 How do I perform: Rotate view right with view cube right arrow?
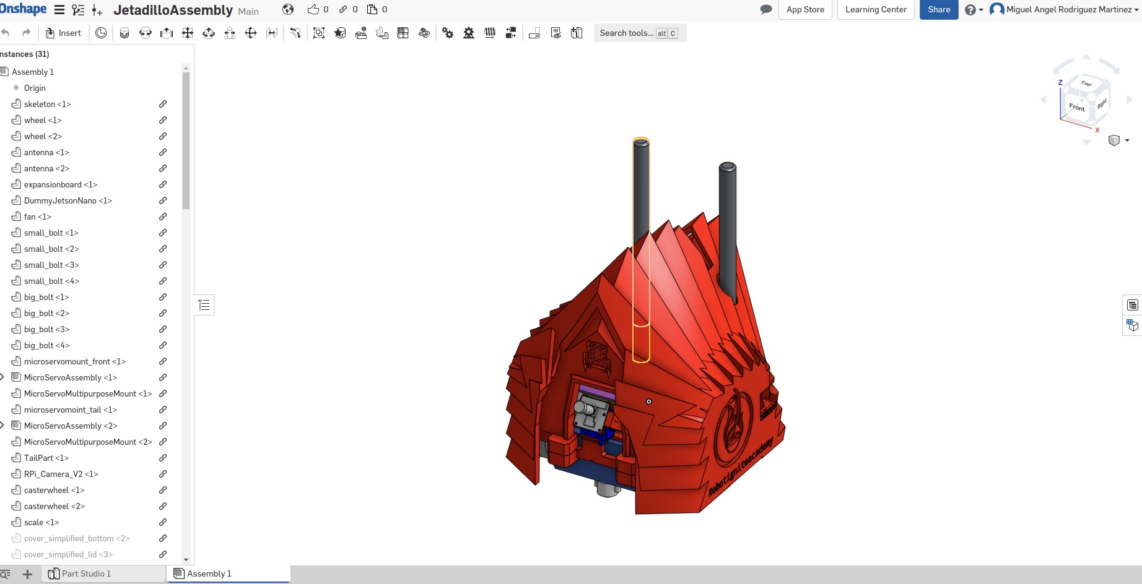[1129, 100]
